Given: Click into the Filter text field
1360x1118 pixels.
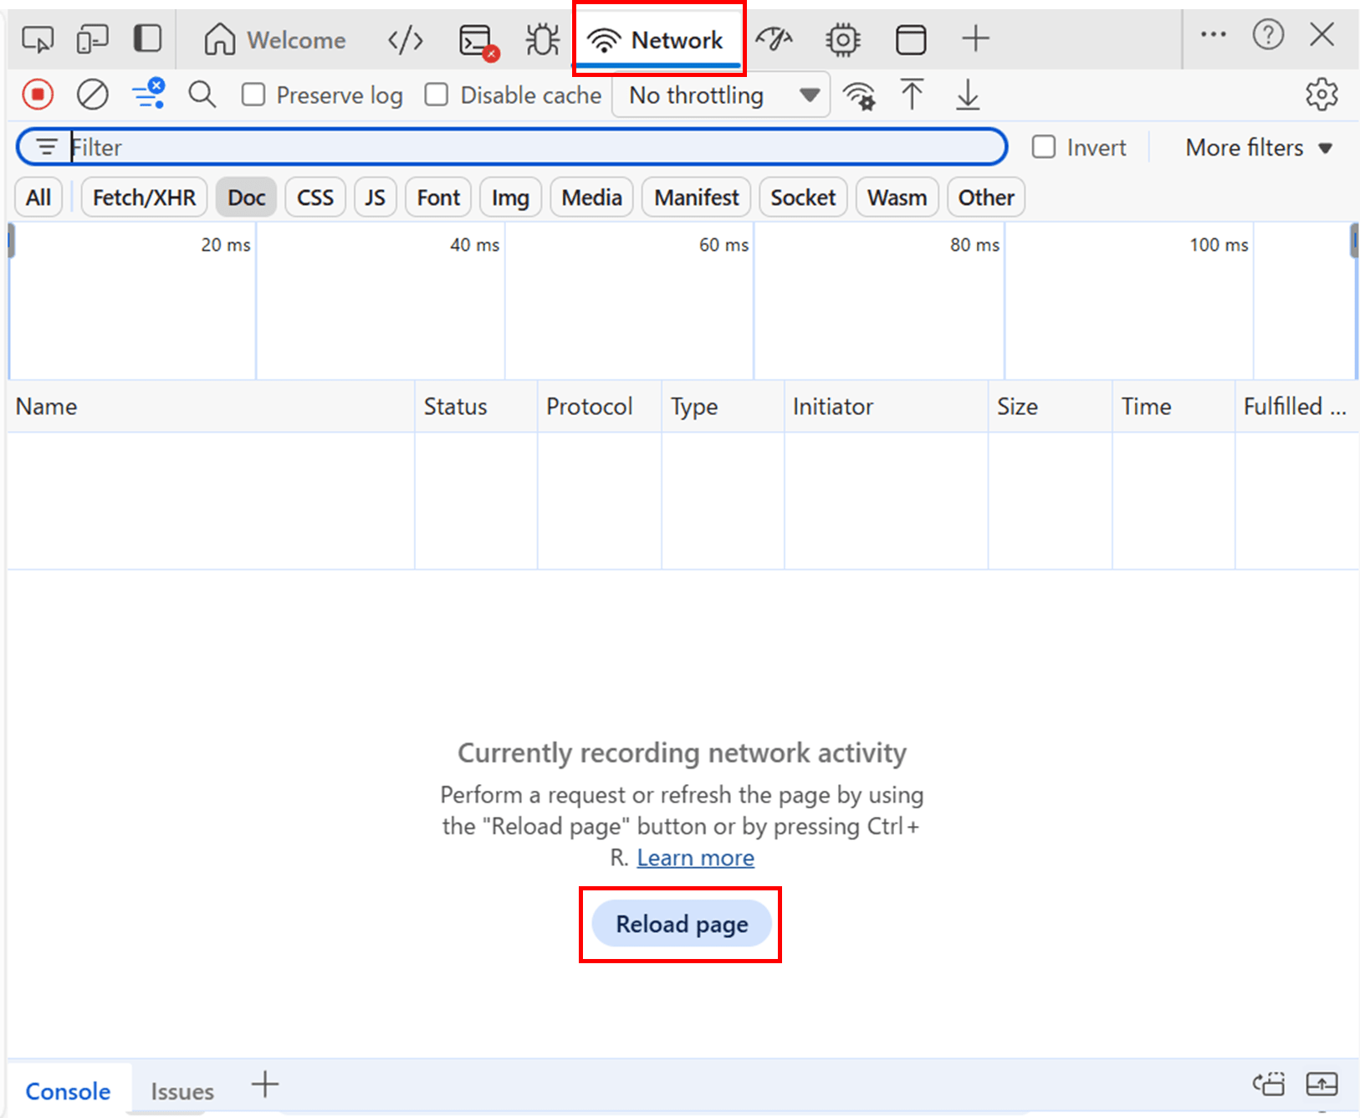Looking at the screenshot, I should [x=535, y=147].
